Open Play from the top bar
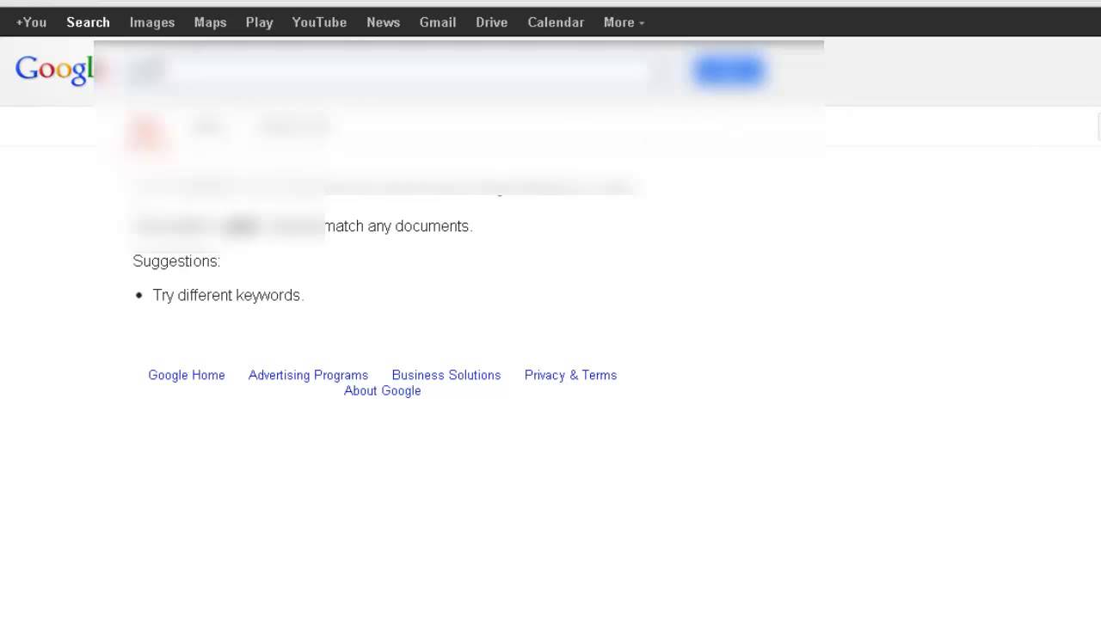The image size is (1101, 619). [x=259, y=22]
